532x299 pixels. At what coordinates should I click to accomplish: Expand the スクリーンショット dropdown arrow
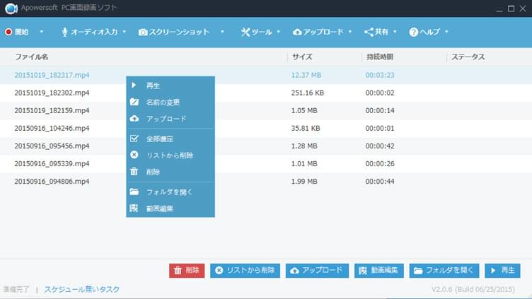point(222,32)
